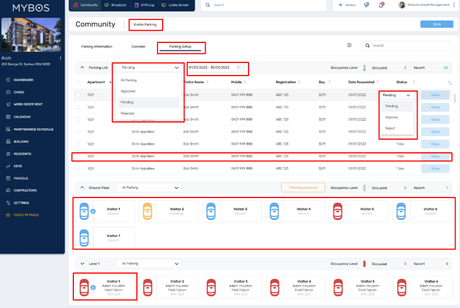
Task: Click the Keys icon in sidebar
Action: (8, 166)
